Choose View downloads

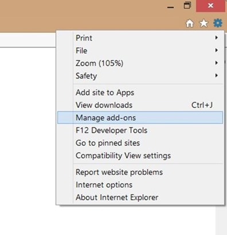click(x=140, y=105)
